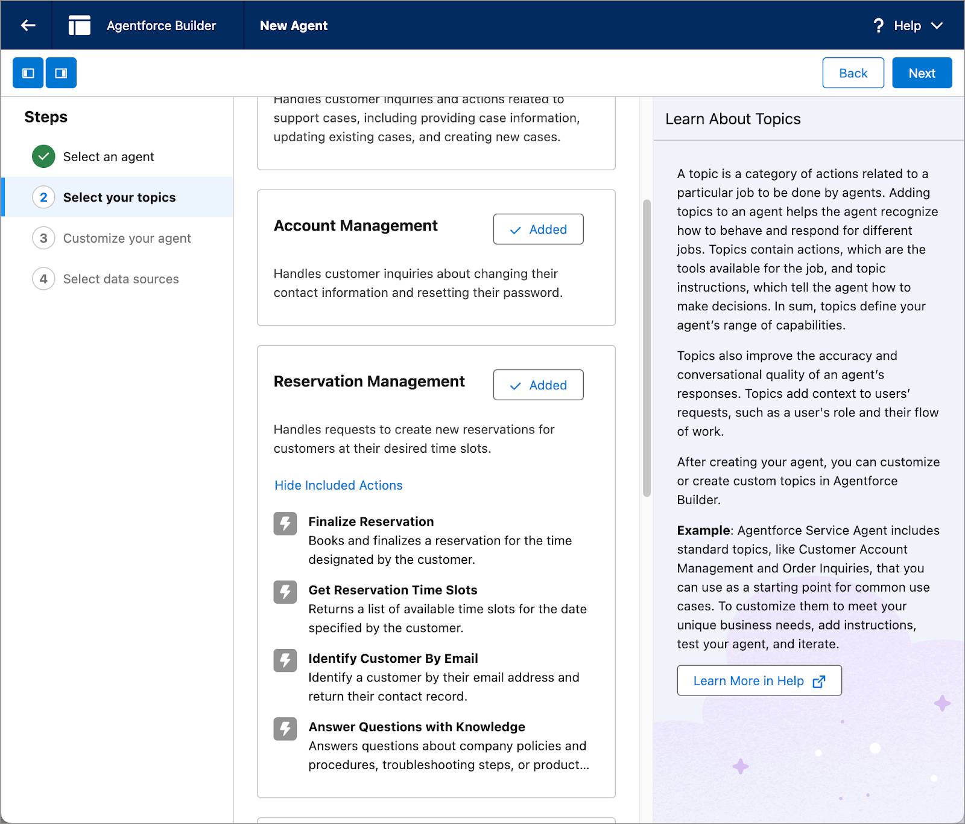Click the Help menu label
Screen dimensions: 965x824
[x=907, y=25]
